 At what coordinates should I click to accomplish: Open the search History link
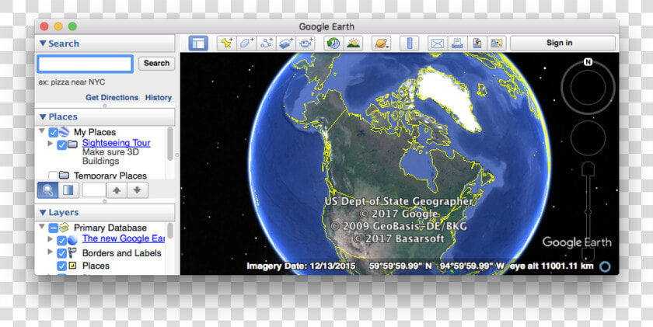[159, 97]
